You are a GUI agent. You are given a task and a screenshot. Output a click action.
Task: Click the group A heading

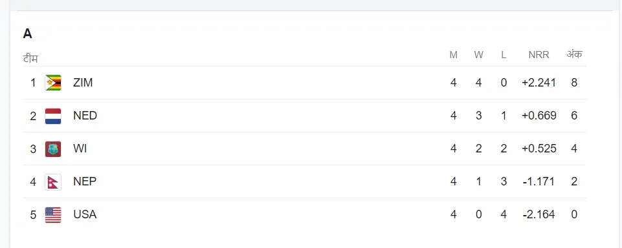click(27, 34)
